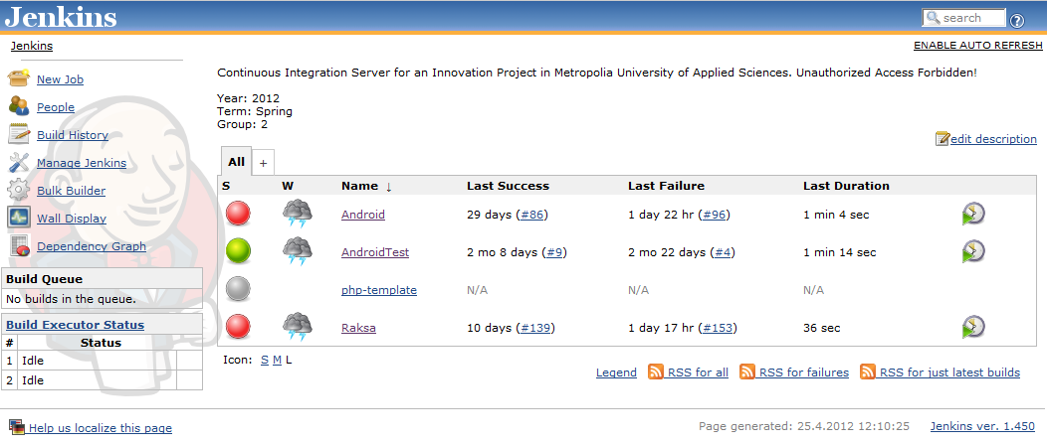The image size is (1047, 446).
Task: Click the red status ball for Android
Action: (x=239, y=215)
